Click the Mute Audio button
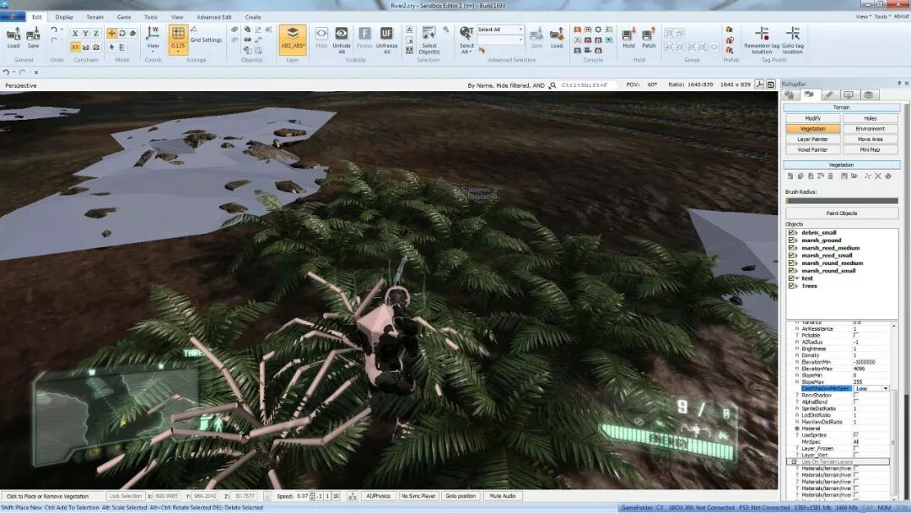The image size is (911, 513). click(x=503, y=496)
